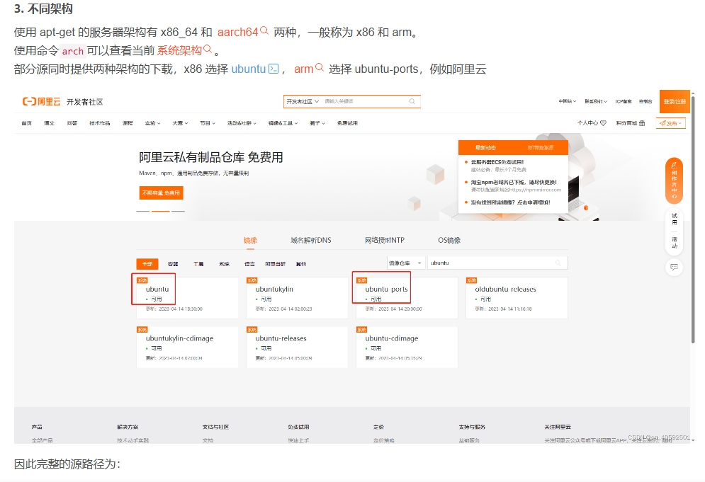This screenshot has width=705, height=482.
Task: Select the 容器 category filter
Action: (x=173, y=264)
